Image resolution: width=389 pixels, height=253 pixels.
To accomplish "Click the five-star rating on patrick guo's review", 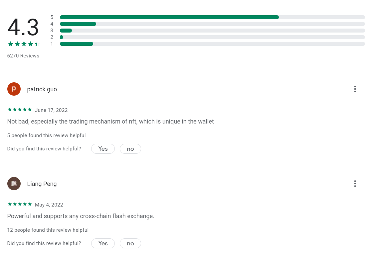I will point(20,110).
